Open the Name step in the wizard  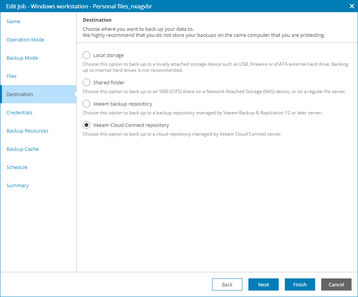click(x=13, y=22)
